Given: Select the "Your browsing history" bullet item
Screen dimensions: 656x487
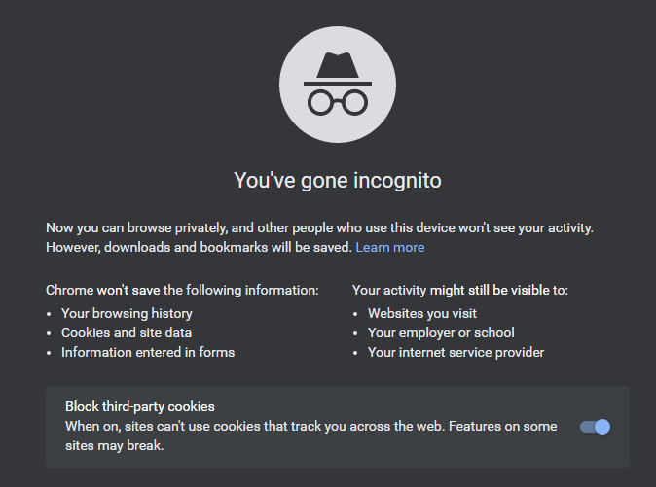Looking at the screenshot, I should pyautogui.click(x=127, y=313).
